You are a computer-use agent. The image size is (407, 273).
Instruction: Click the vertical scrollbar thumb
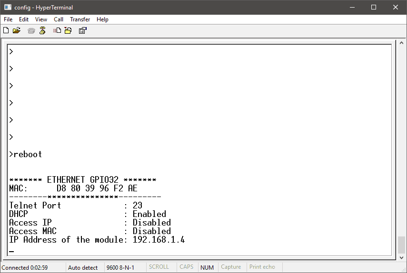pos(401,245)
